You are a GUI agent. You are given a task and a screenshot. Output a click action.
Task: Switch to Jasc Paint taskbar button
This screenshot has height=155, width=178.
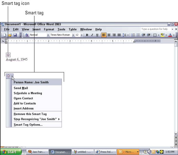point(37,152)
